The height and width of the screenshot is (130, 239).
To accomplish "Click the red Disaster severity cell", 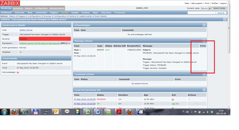I will point(45,39).
